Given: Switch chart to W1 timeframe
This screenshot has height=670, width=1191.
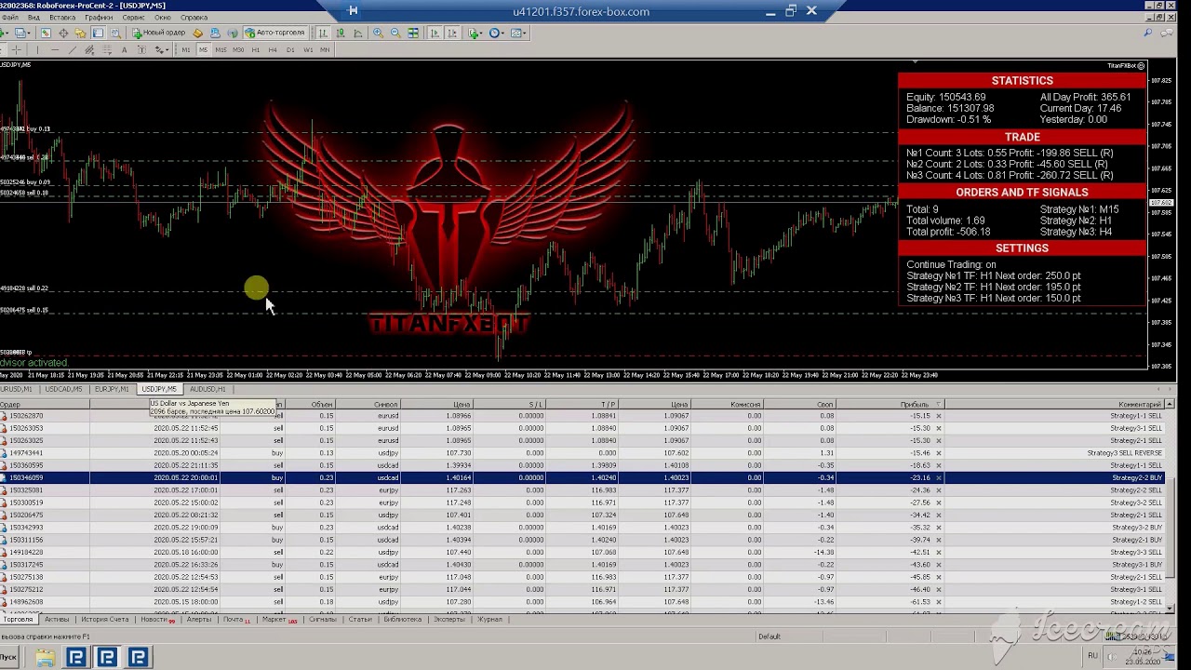Looking at the screenshot, I should click(308, 50).
